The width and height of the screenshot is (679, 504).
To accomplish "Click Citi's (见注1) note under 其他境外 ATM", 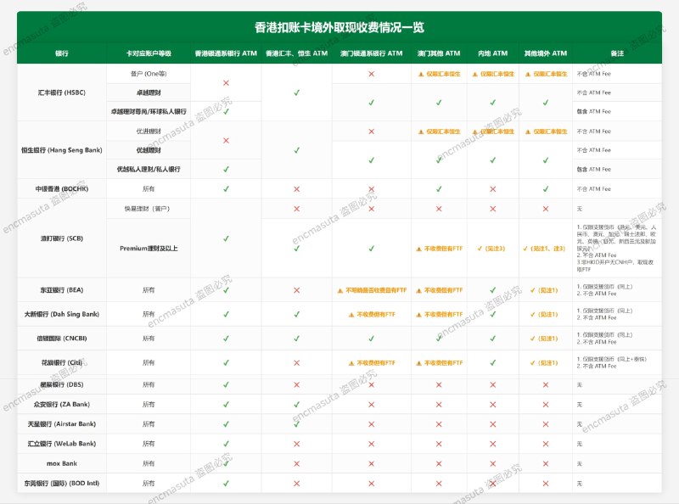I will click(x=544, y=363).
